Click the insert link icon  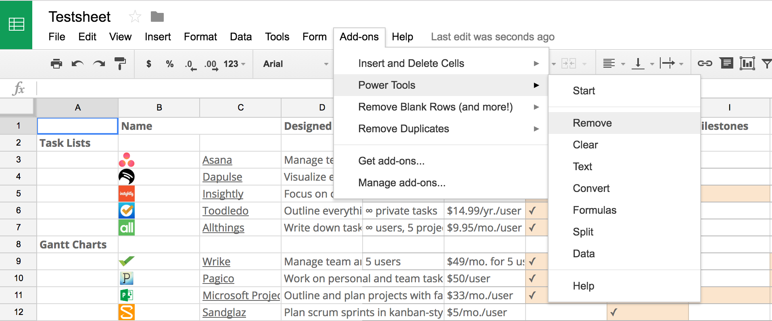click(x=705, y=63)
